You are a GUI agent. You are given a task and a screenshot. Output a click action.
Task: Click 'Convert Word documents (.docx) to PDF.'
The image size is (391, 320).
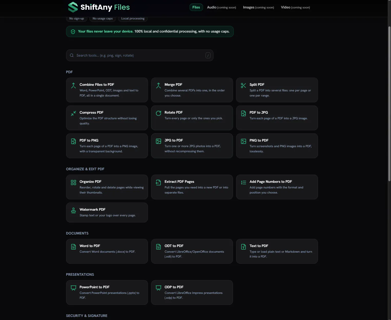(x=107, y=252)
